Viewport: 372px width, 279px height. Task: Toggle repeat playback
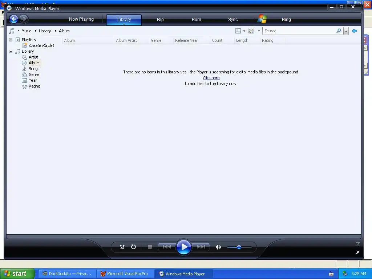[x=133, y=247]
